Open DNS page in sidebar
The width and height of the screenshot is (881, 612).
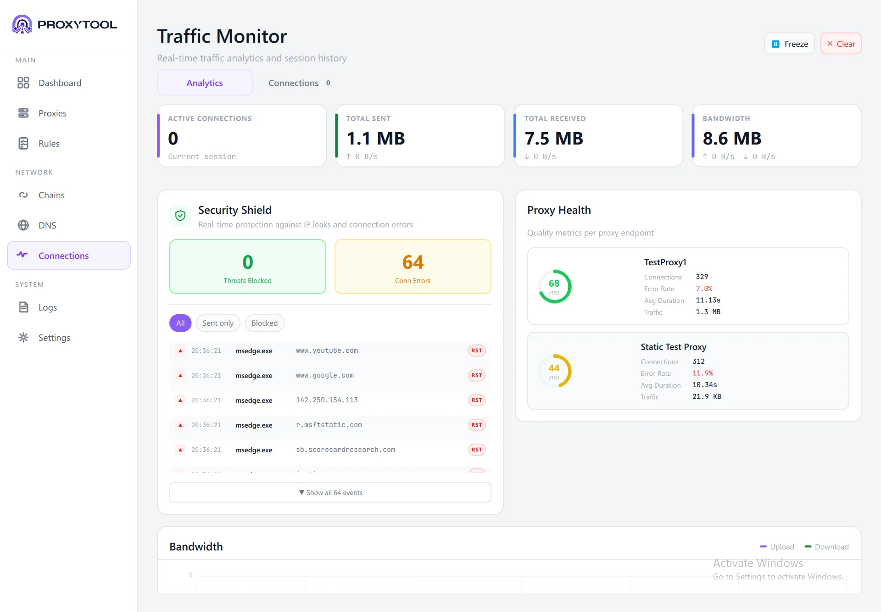click(x=69, y=225)
